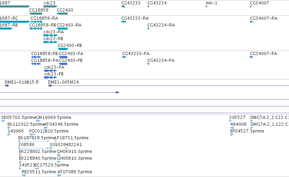Screen dimensions: 289x177
Task: Select the EC37520.5prime EST label
Action: tap(52, 165)
